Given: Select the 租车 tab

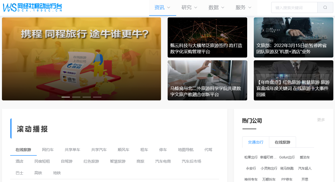Looking at the screenshot, I should 144,150.
